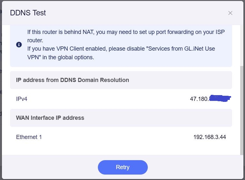Click the dialog's vertical scrollbar

242,109
